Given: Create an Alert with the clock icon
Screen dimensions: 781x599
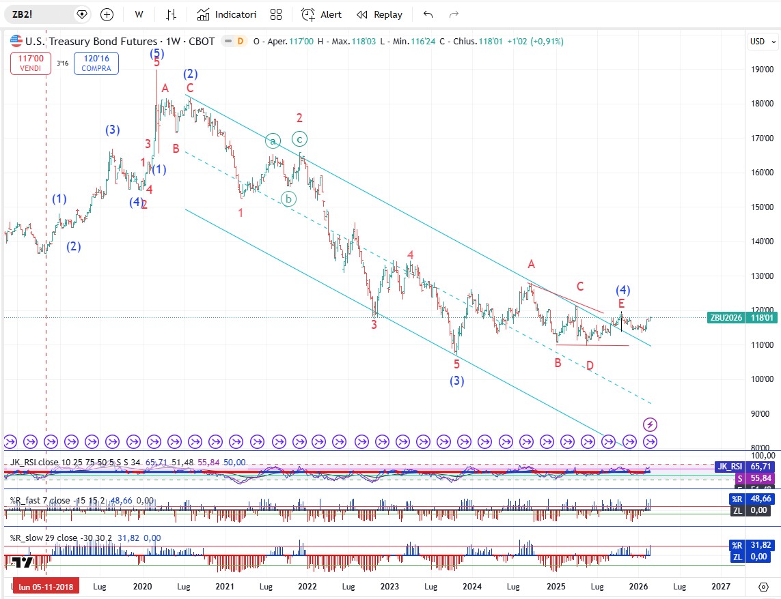Looking at the screenshot, I should (x=322, y=14).
